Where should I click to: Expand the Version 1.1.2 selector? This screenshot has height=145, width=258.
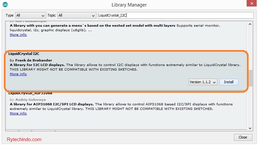203,82
